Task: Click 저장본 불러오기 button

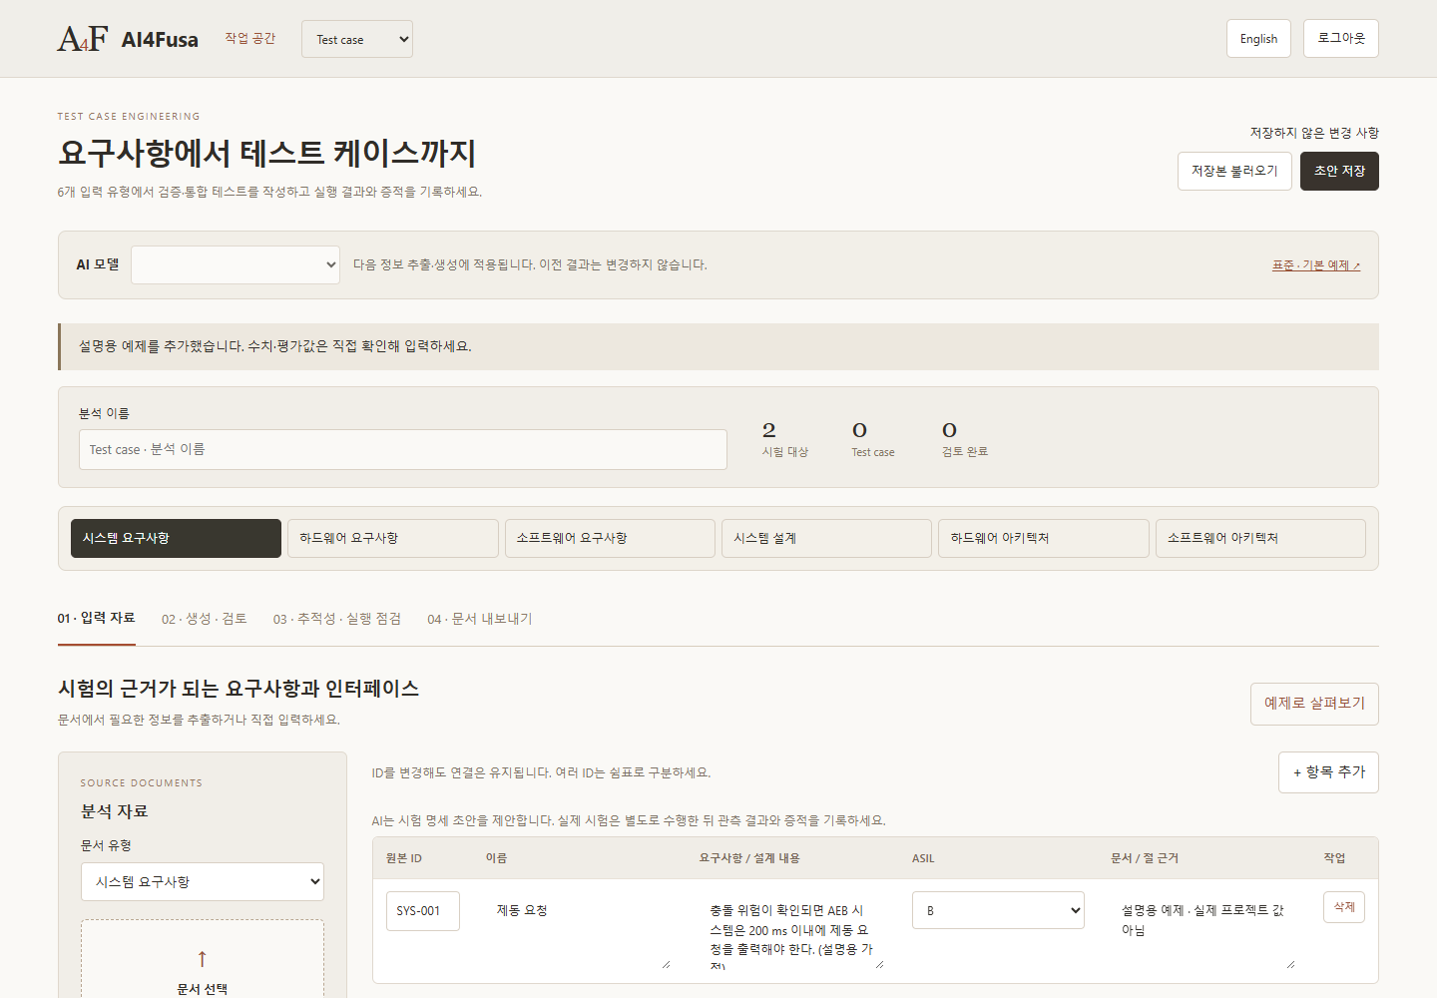Action: click(x=1234, y=171)
